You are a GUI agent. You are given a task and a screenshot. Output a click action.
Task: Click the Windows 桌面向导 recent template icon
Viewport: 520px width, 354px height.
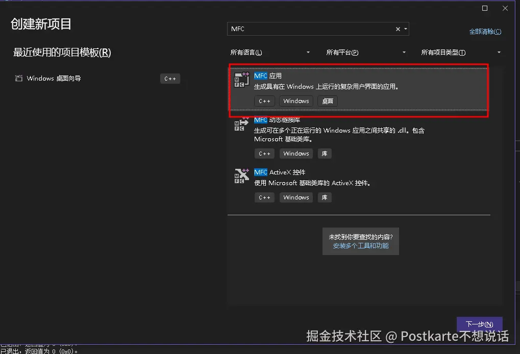pyautogui.click(x=19, y=78)
